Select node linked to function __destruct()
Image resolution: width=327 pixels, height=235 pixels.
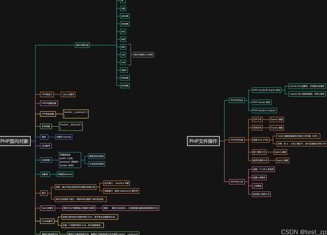click(x=46, y=126)
